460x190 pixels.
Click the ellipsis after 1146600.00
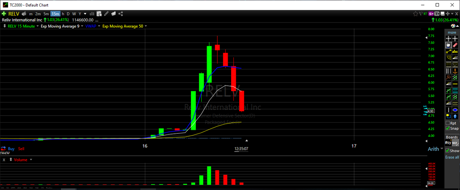point(97,20)
